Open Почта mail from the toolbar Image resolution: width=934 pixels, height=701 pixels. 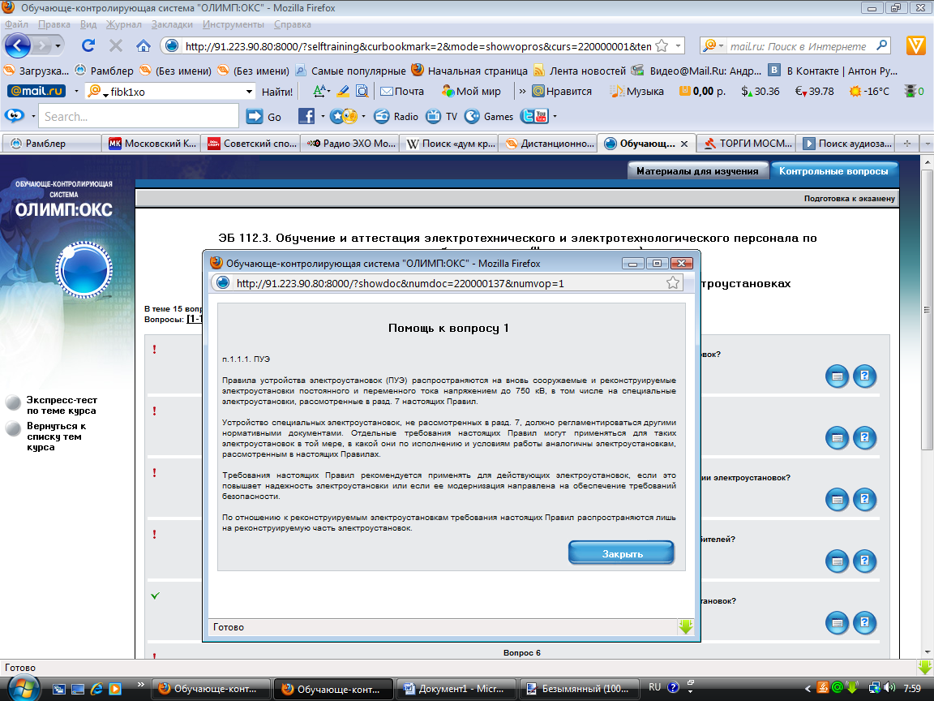(x=402, y=91)
